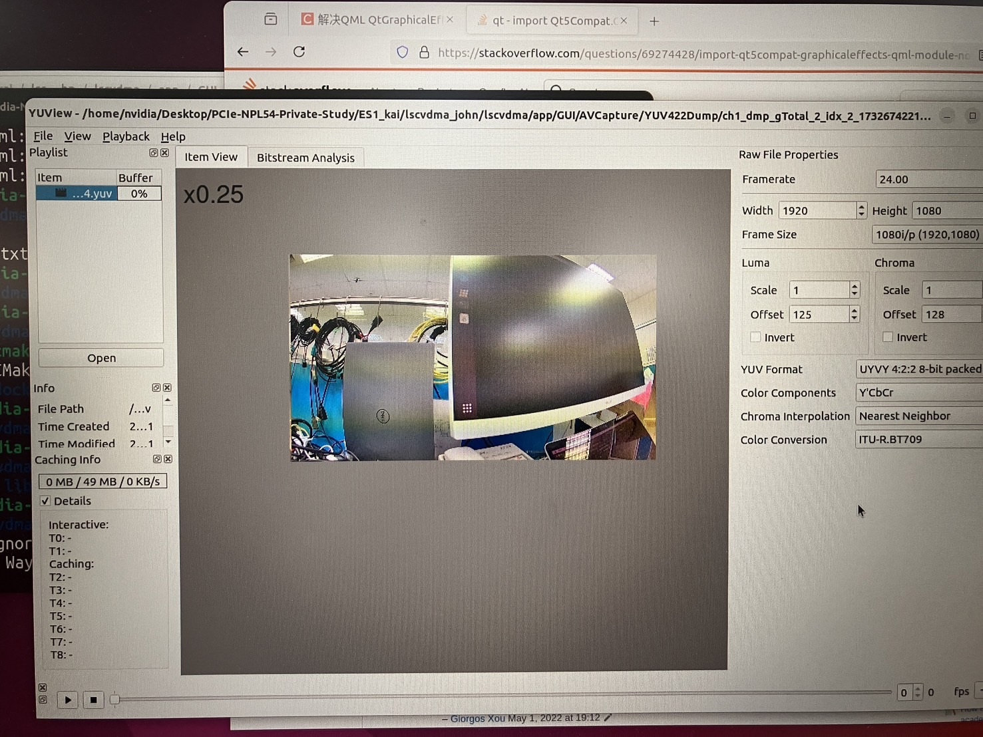
Task: Click the browser back arrow
Action: coord(243,52)
